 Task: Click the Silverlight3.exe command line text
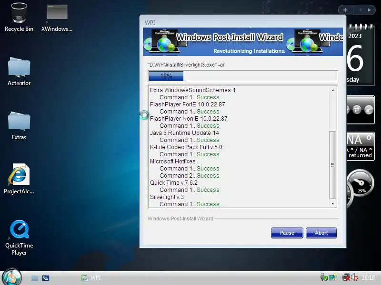(186, 65)
